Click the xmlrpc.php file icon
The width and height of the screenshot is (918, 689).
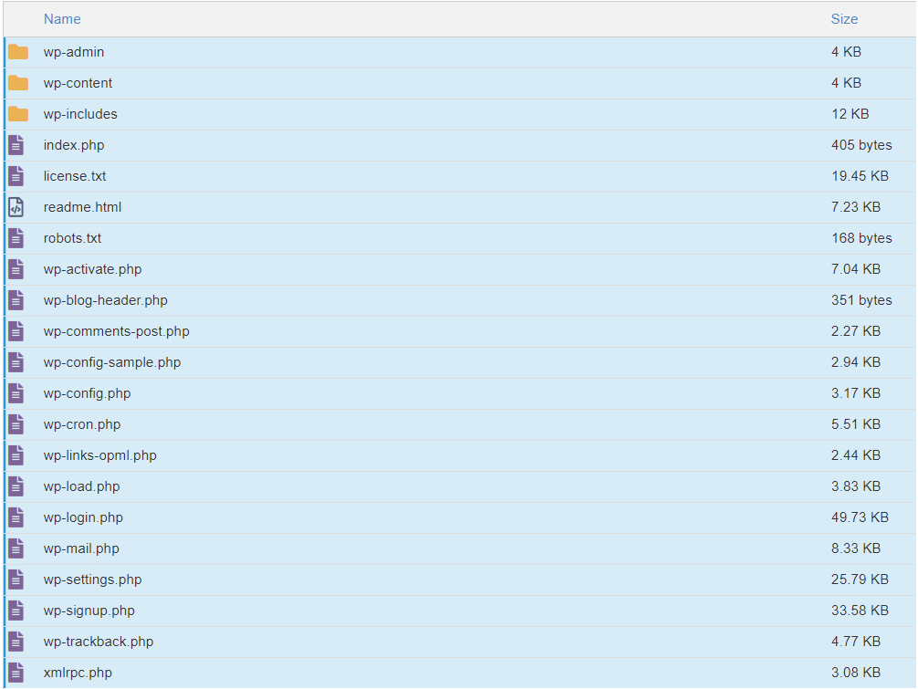[16, 673]
